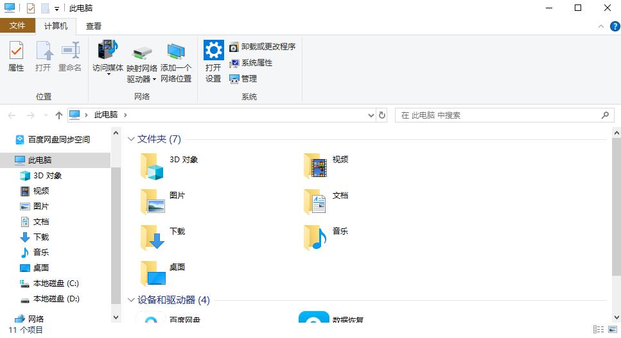Select the 桌面 folder in main pane
Viewport: 621px width, 338px height.
tap(162, 274)
